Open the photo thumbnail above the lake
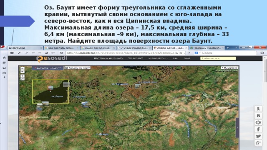 click(x=50, y=88)
